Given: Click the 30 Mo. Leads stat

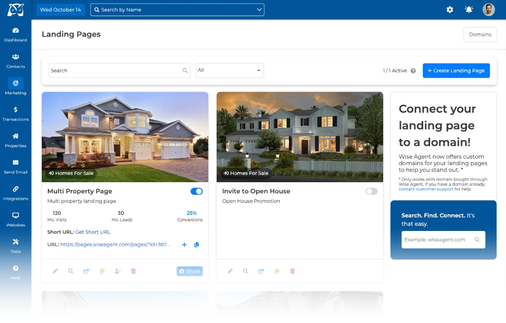Looking at the screenshot, I should [121, 216].
